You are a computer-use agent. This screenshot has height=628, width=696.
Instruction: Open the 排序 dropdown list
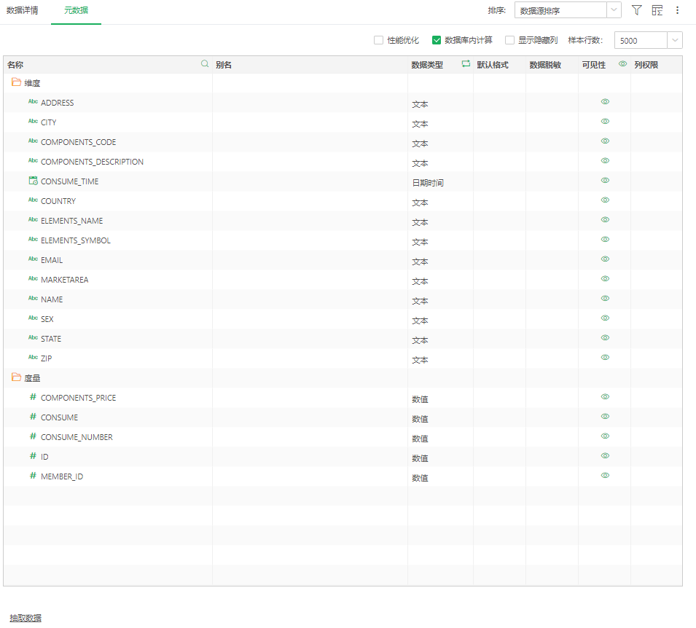(614, 10)
